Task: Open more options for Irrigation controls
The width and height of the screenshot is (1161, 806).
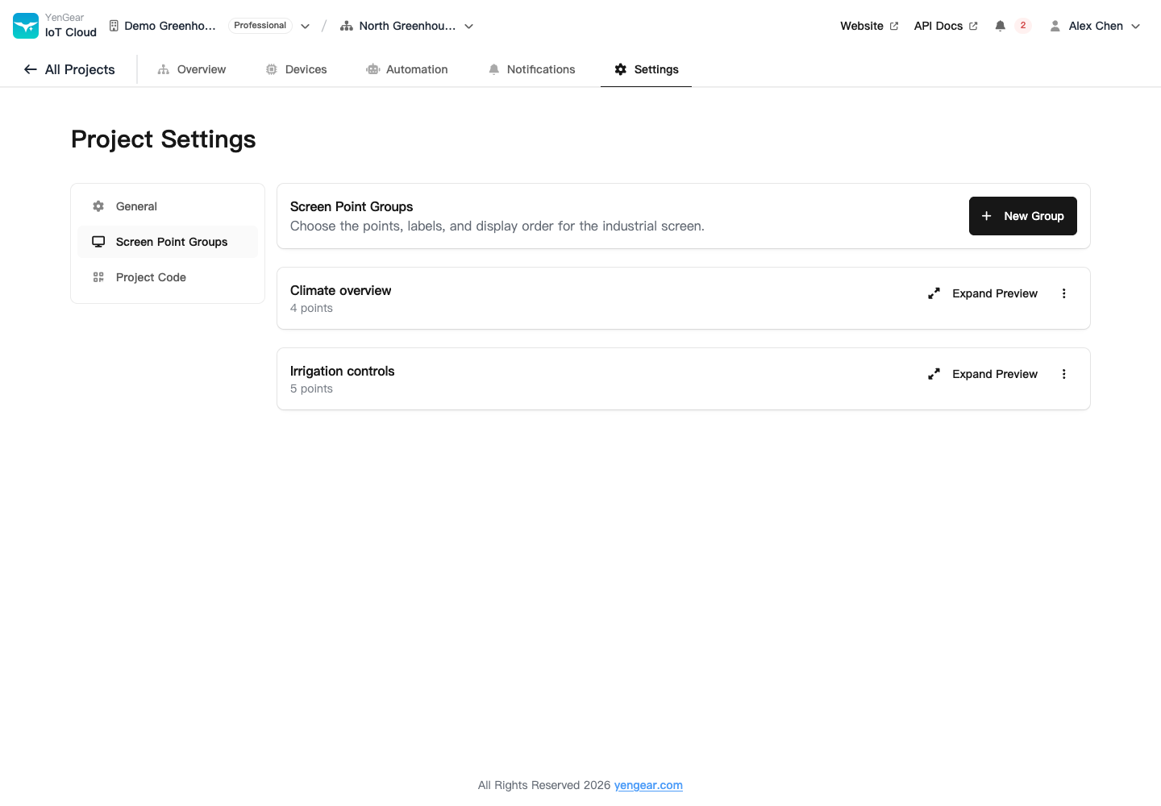Action: click(x=1064, y=374)
